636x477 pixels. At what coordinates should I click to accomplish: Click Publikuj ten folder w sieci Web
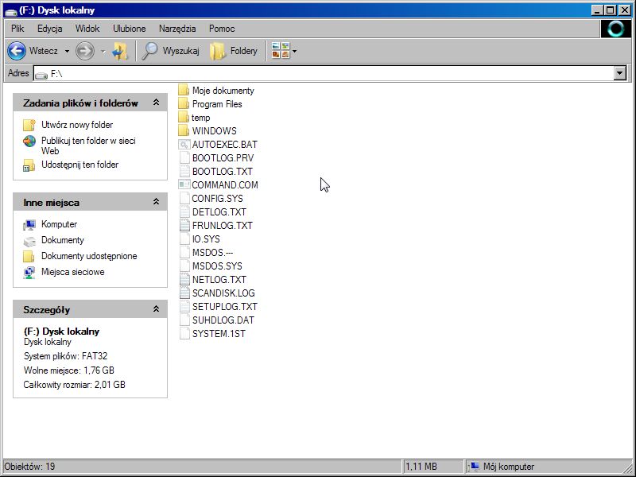tap(88, 145)
